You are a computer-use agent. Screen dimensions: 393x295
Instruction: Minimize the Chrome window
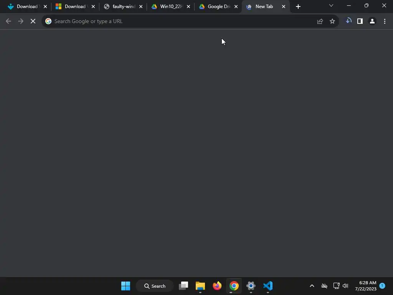tap(348, 5)
